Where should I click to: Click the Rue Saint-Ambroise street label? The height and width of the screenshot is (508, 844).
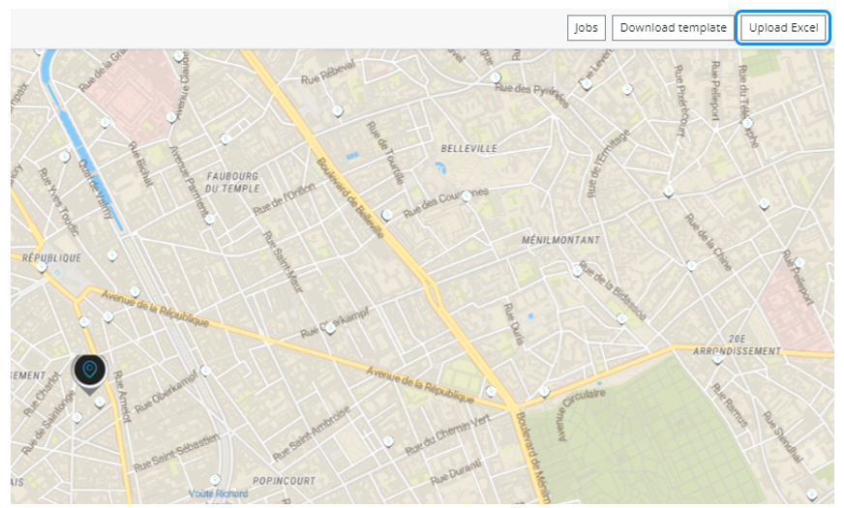(312, 433)
